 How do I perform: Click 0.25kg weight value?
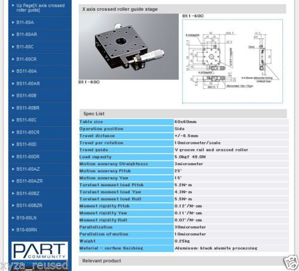182,241
